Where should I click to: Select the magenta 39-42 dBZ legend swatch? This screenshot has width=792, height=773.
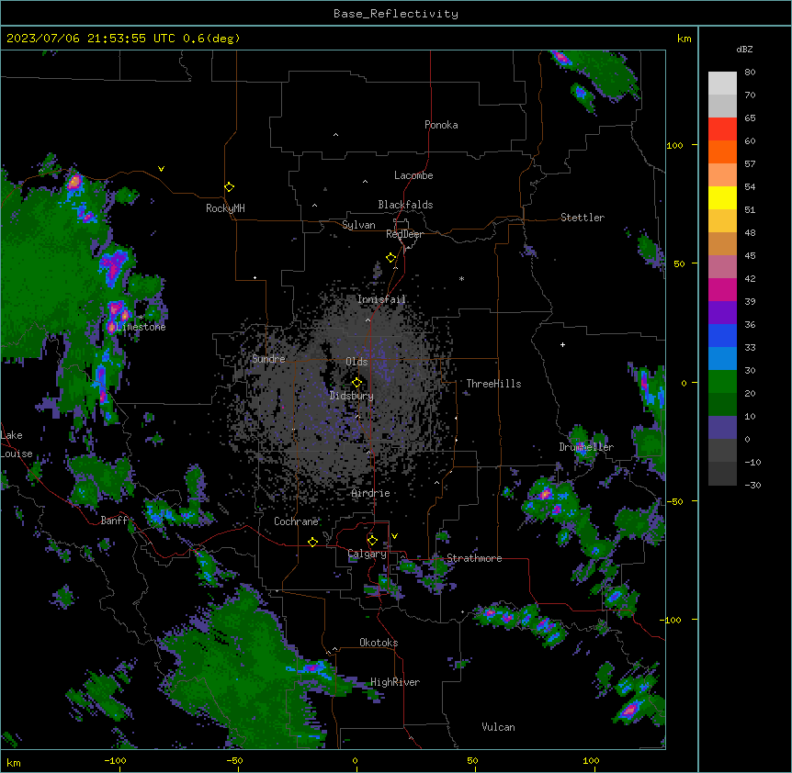coord(722,289)
